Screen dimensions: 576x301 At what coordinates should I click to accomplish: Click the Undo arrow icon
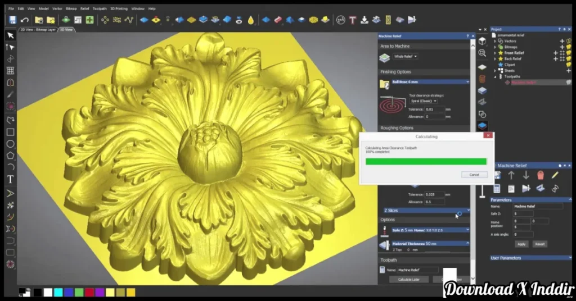point(25,20)
